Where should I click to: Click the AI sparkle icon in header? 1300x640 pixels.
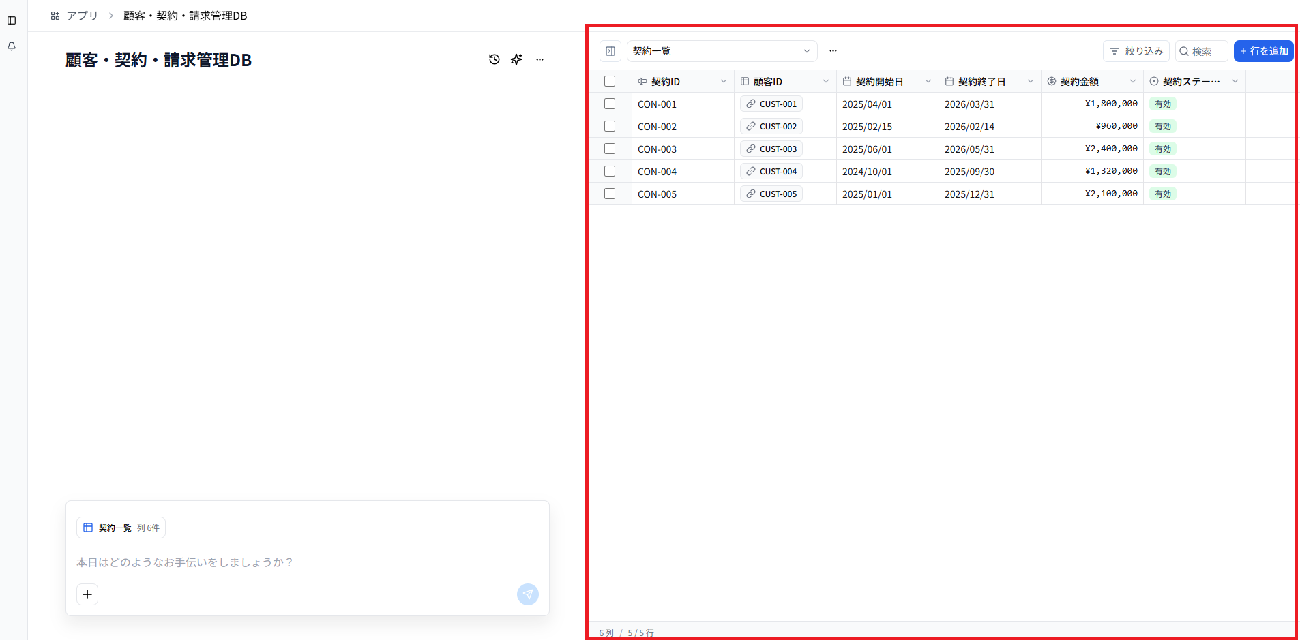tap(516, 59)
